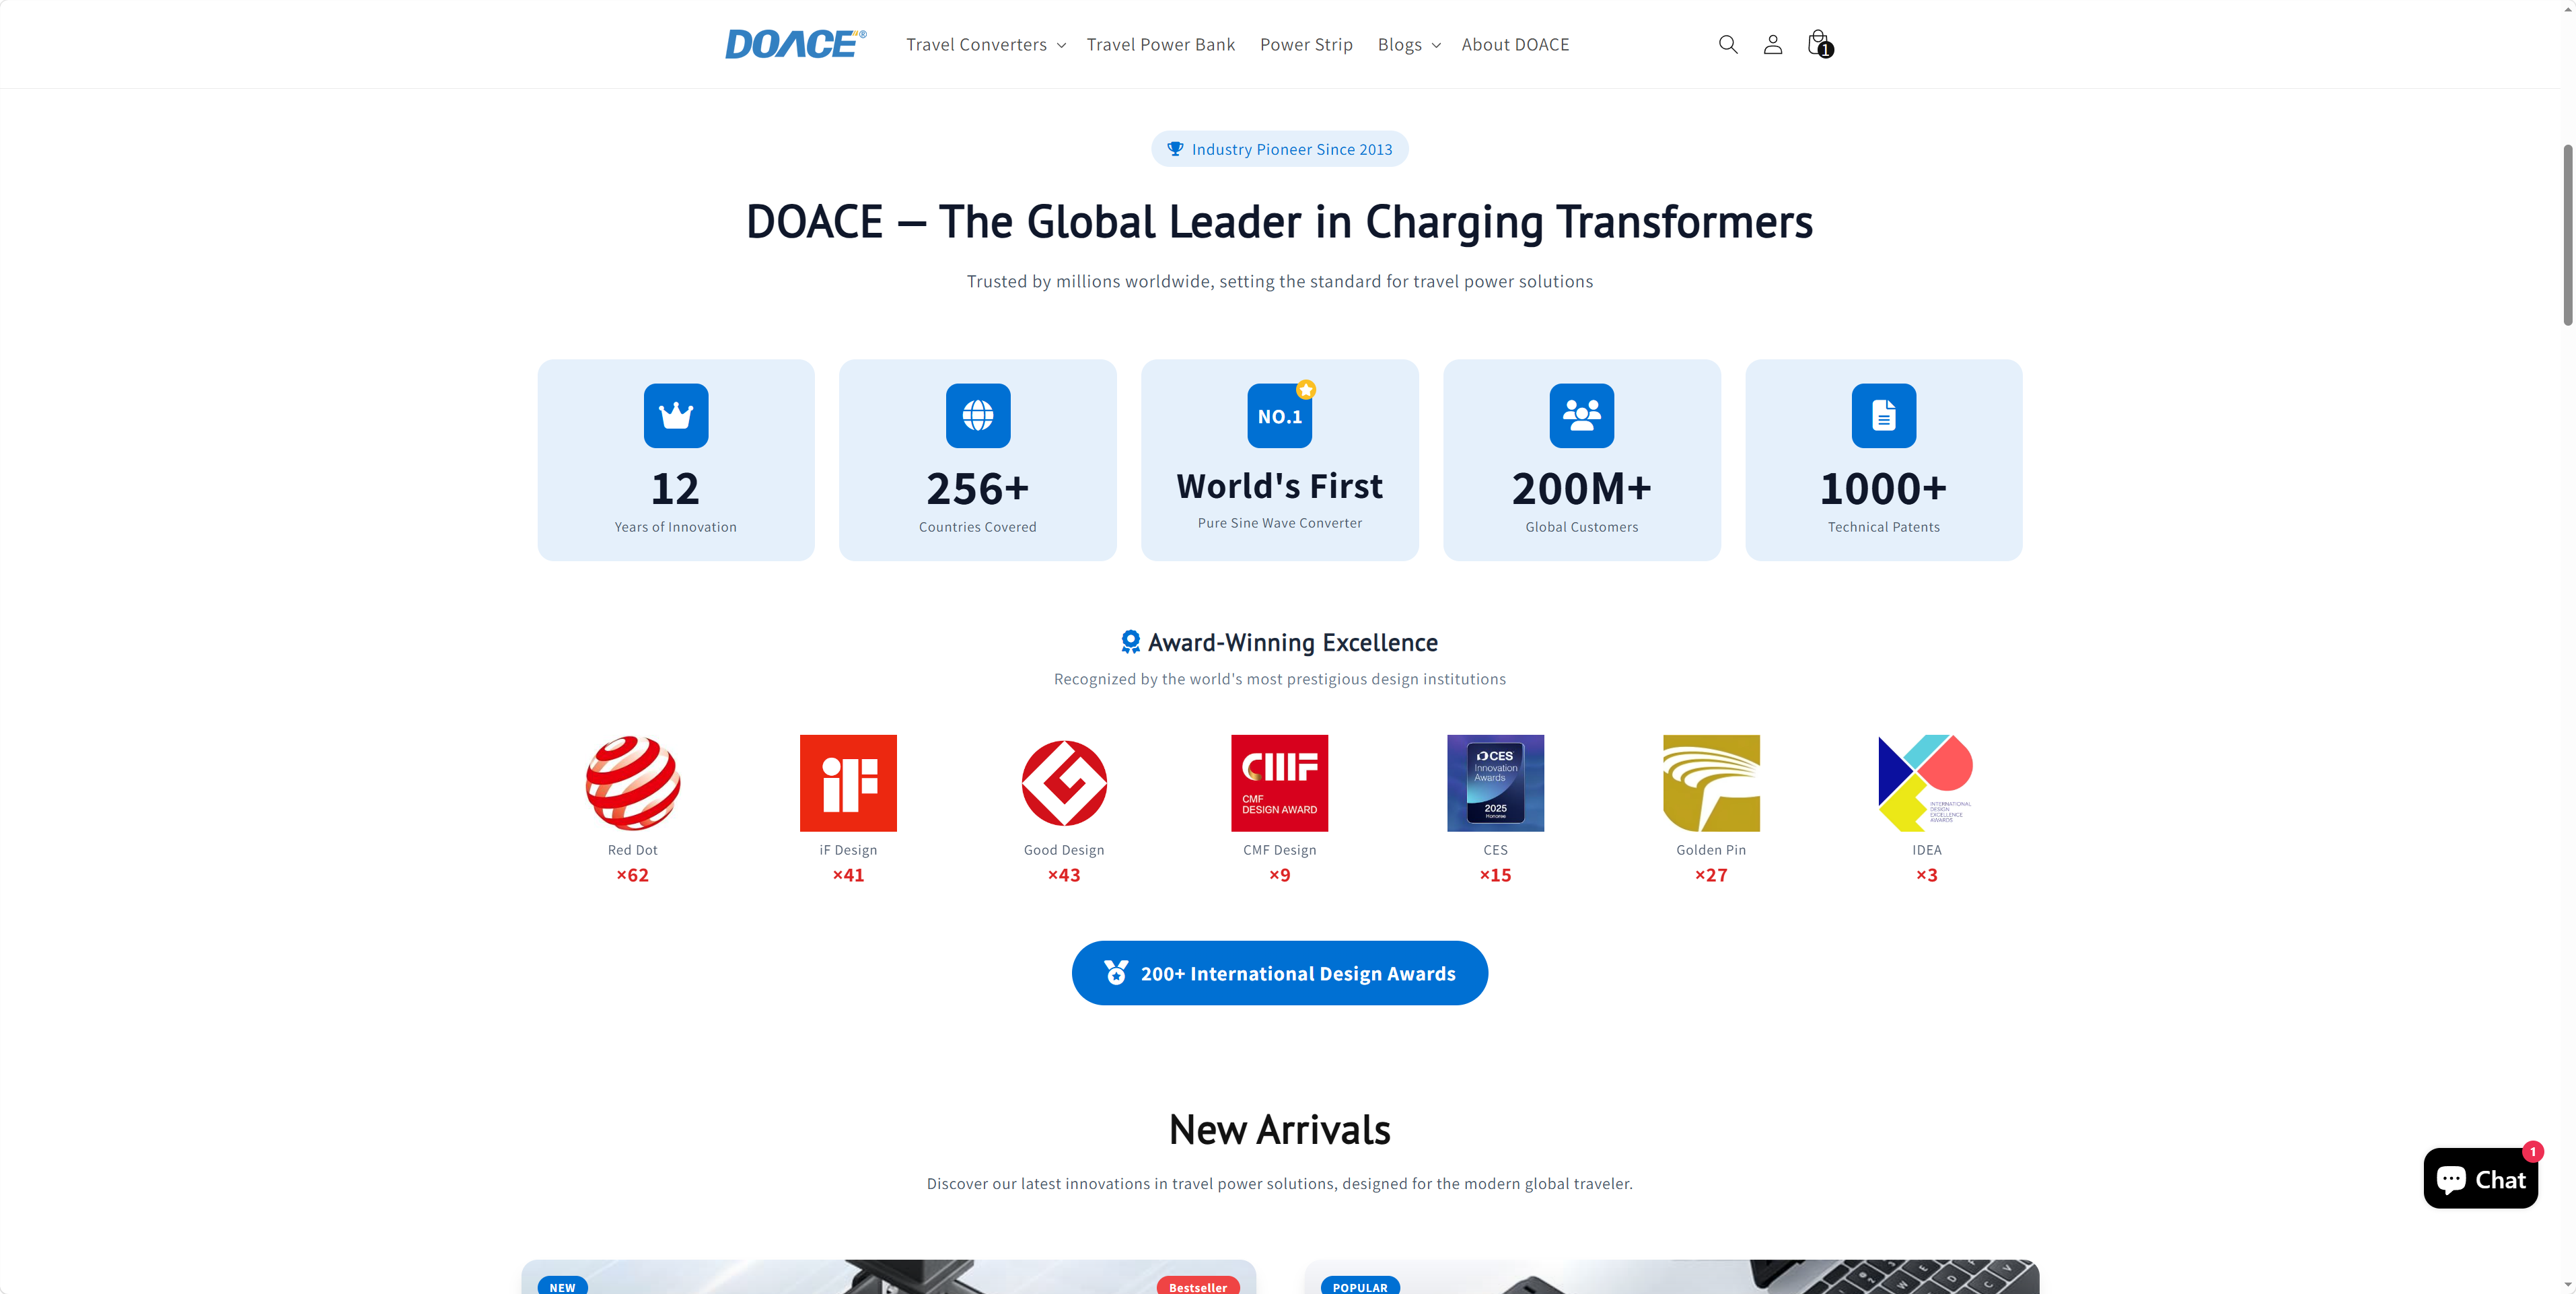Click the Good Design award logo
This screenshot has width=2576, height=1294.
1064,782
